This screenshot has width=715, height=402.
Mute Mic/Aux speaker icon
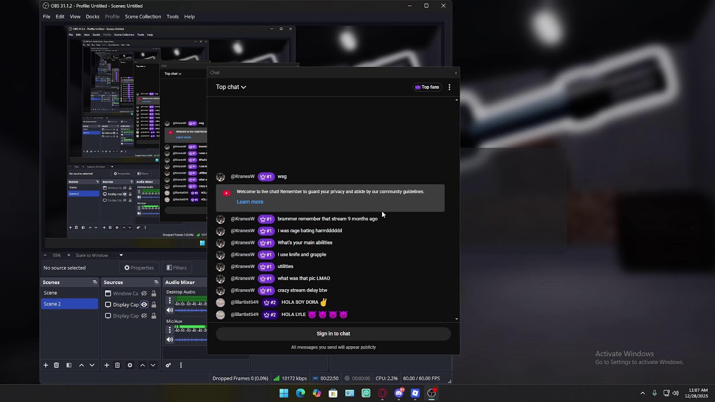pos(170,340)
